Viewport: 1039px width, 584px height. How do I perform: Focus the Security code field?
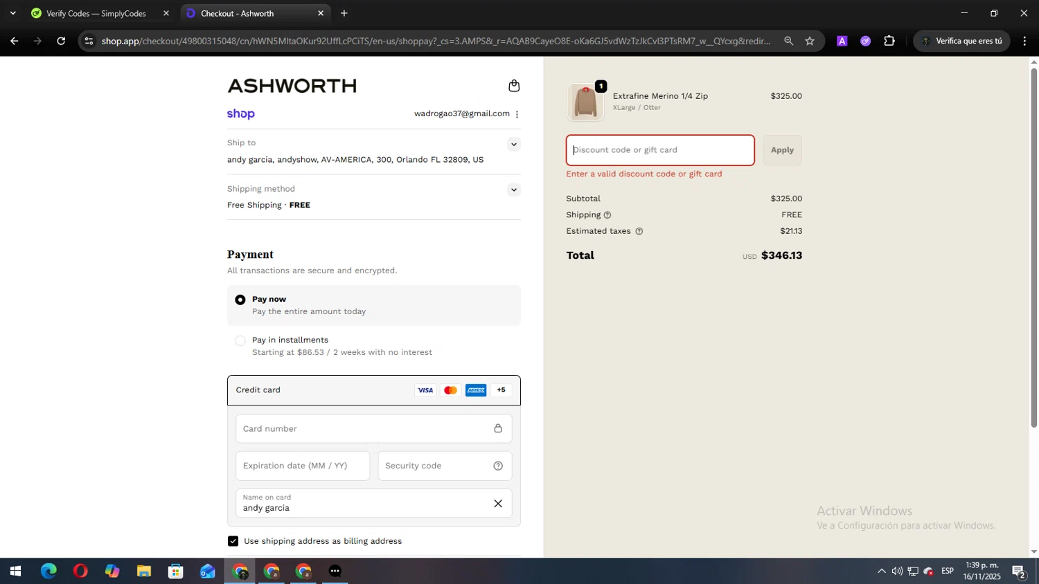click(445, 466)
